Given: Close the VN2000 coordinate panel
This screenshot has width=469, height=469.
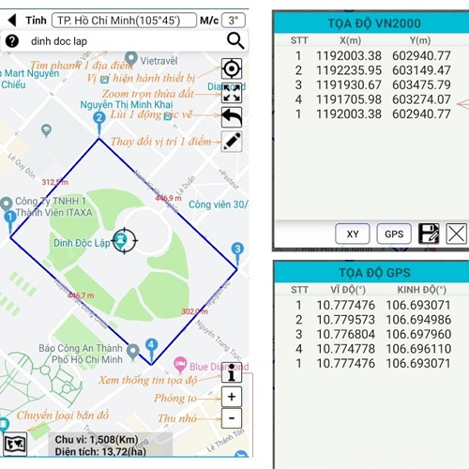Looking at the screenshot, I should point(456,234).
